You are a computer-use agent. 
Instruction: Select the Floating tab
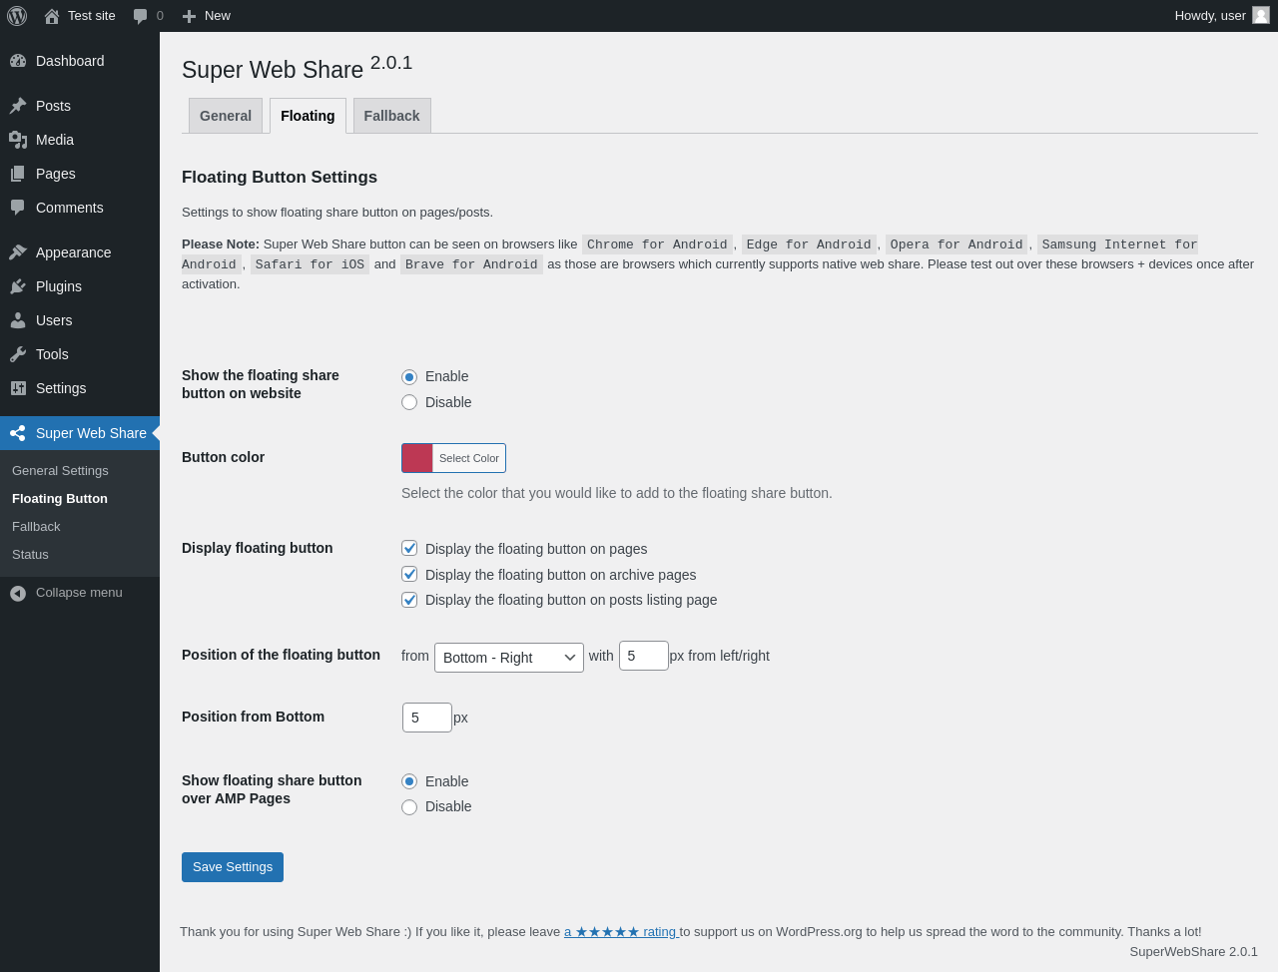pyautogui.click(x=308, y=116)
